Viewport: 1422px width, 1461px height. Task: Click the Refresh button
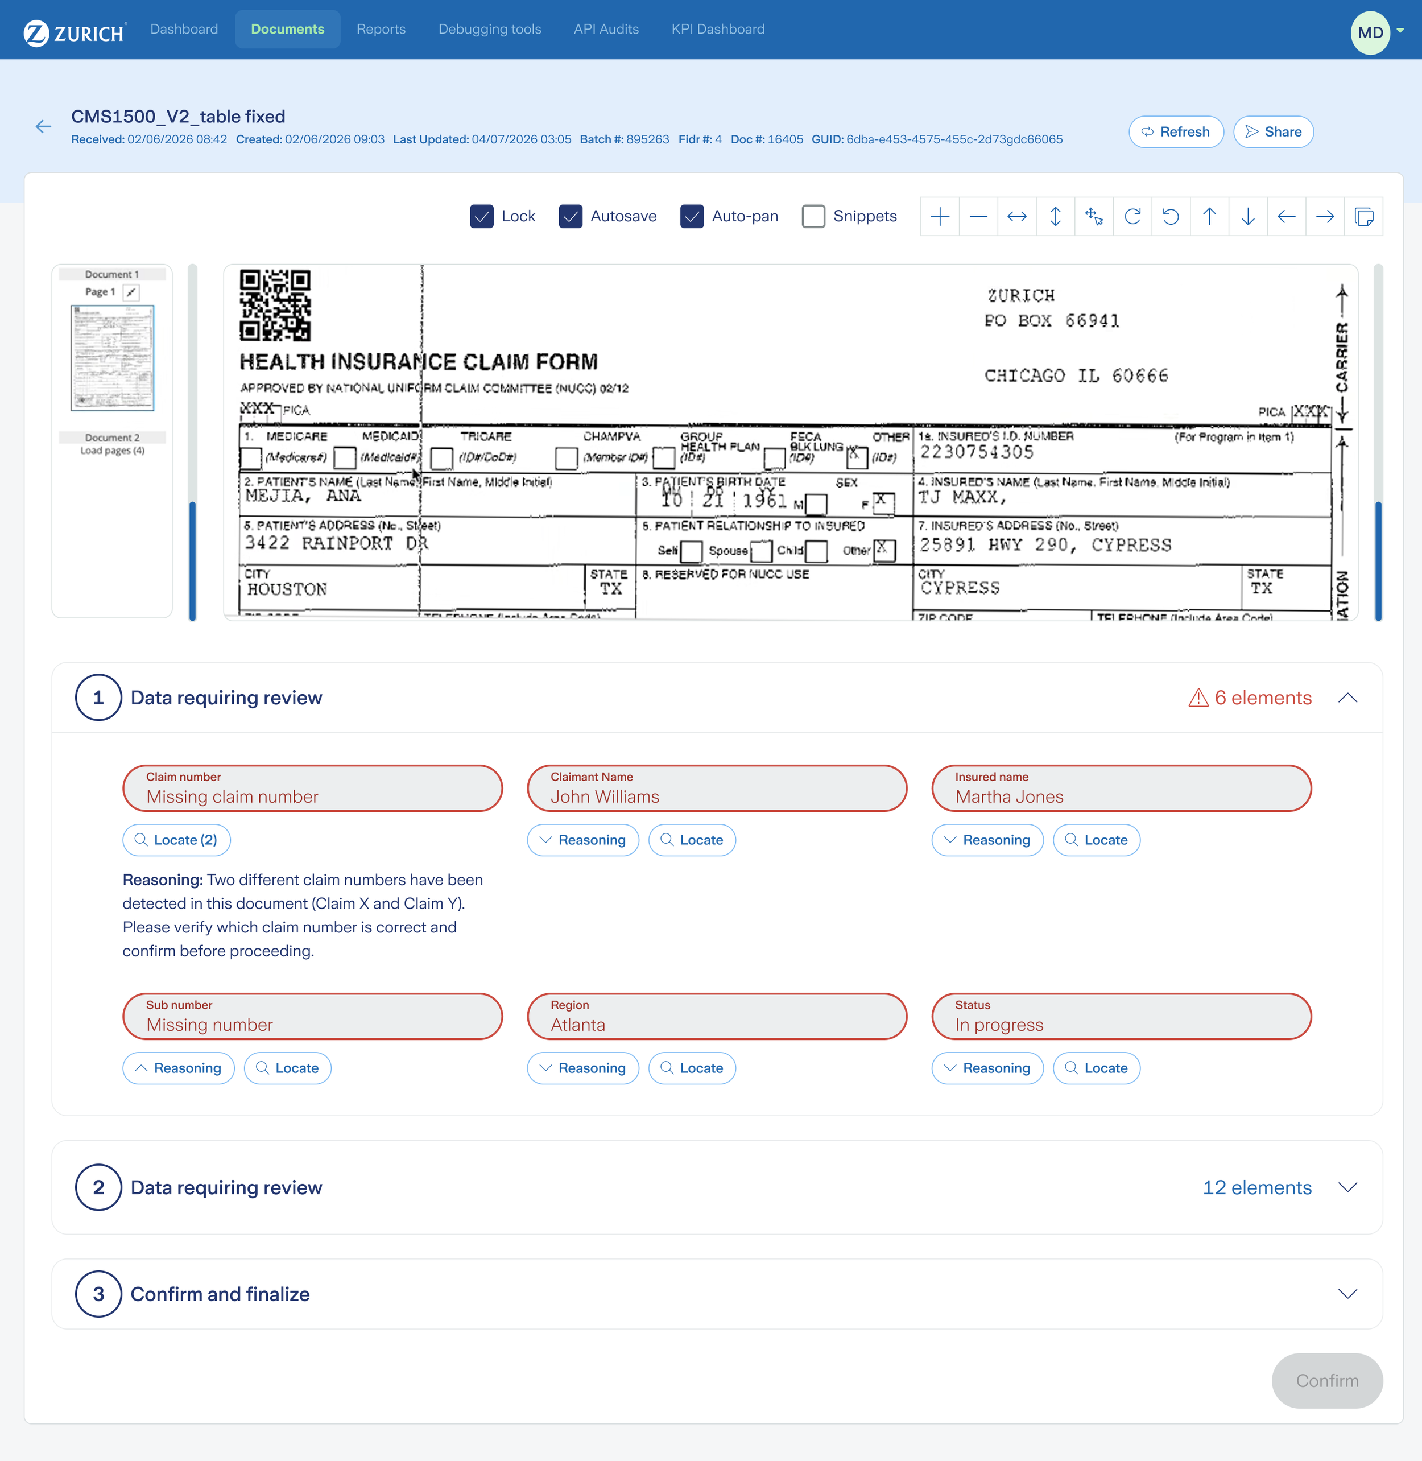[1176, 132]
